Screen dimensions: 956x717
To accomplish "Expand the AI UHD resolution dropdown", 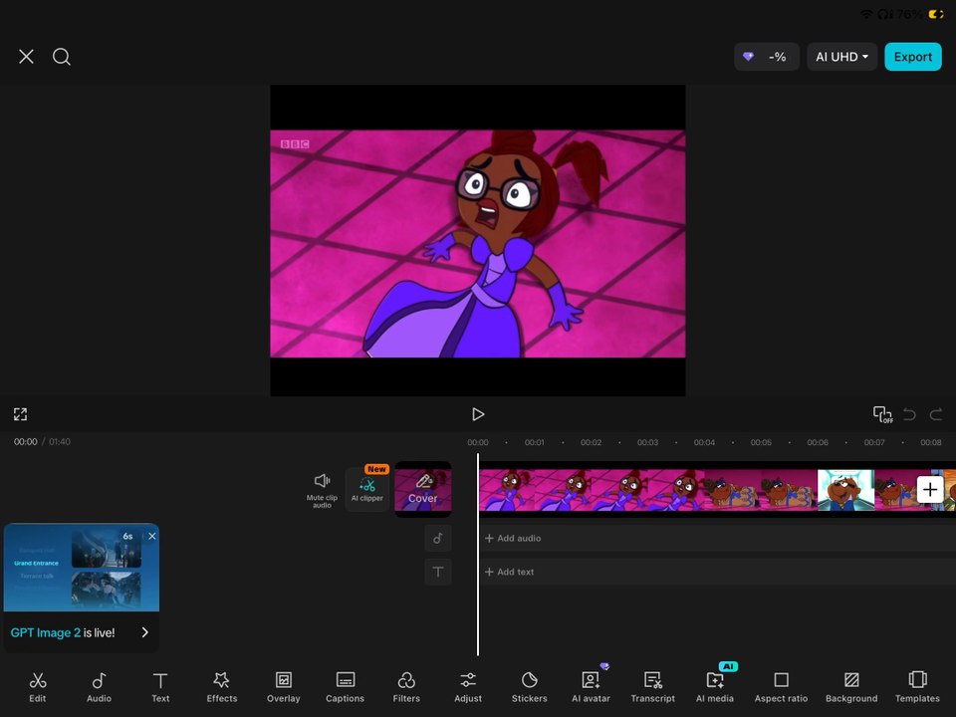I will coord(842,57).
